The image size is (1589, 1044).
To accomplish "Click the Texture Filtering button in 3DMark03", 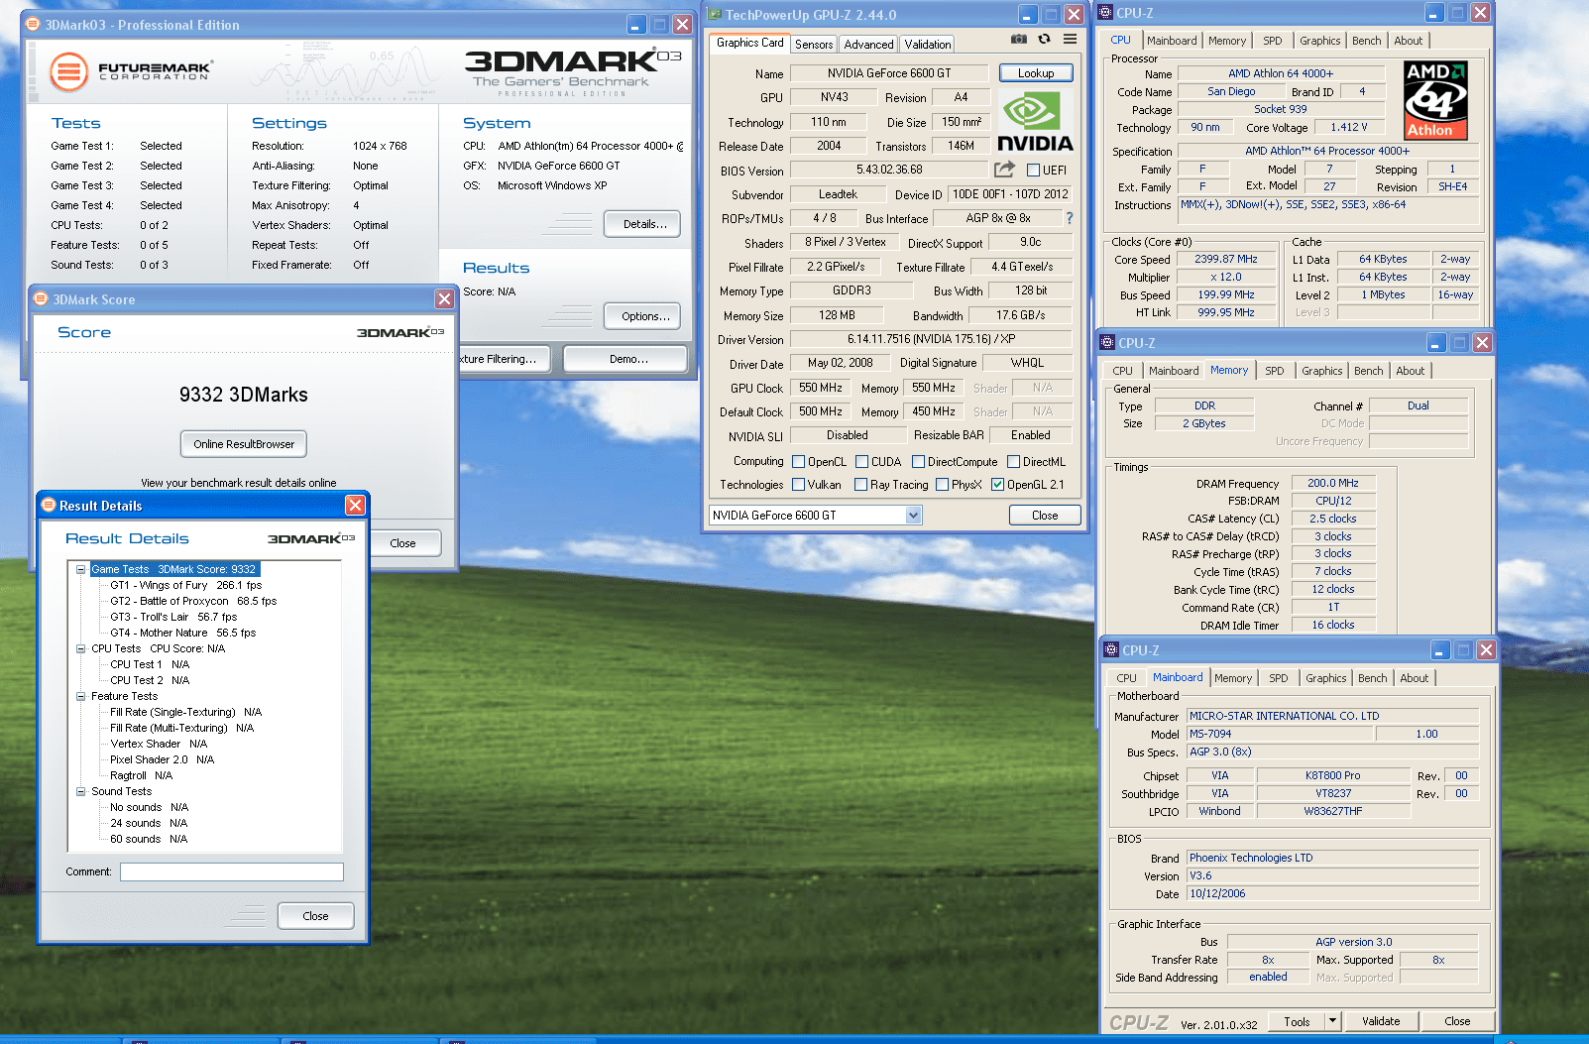I will [507, 359].
